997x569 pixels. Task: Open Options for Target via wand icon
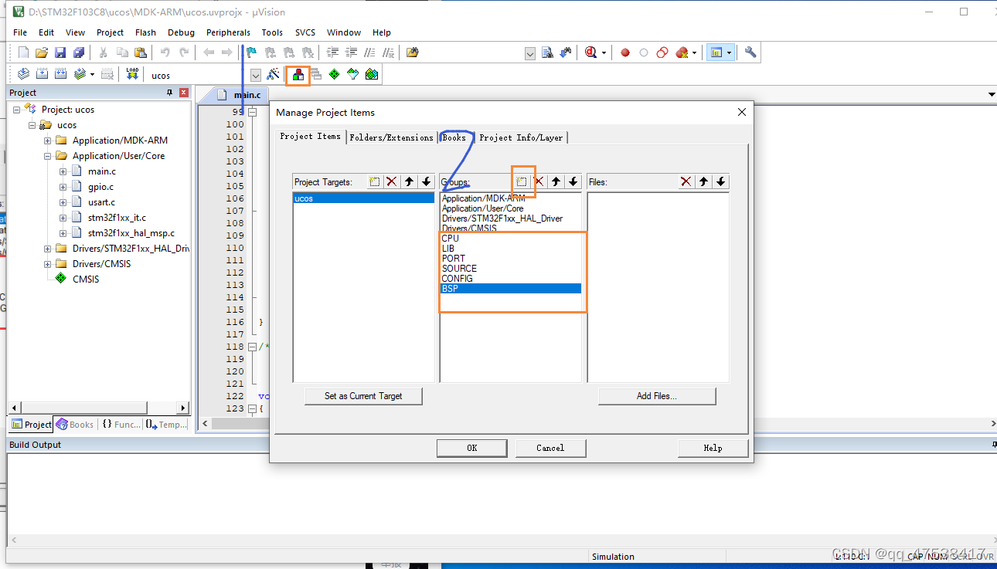coord(273,74)
